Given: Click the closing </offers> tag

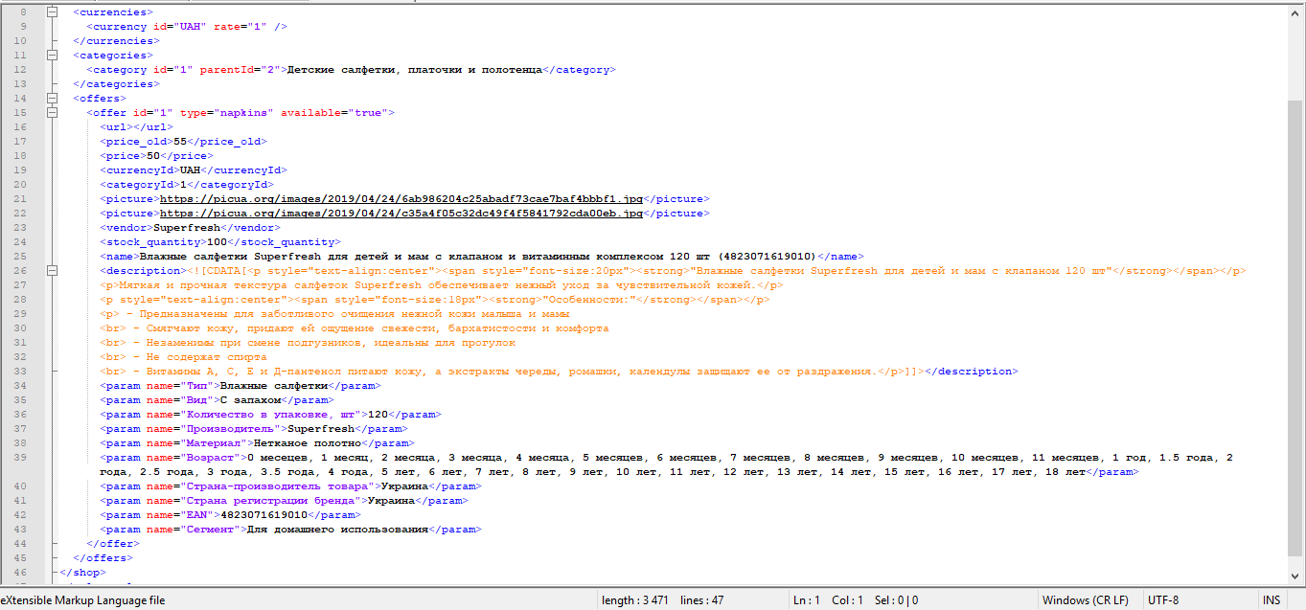Looking at the screenshot, I should 103,558.
